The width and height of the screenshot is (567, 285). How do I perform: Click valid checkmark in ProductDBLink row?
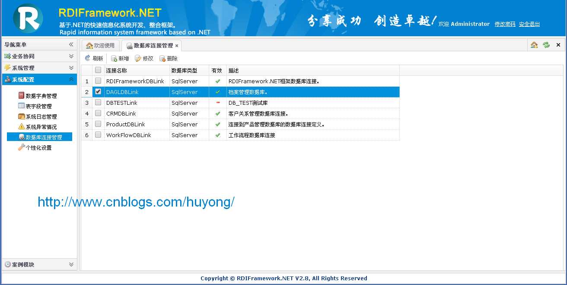(x=218, y=124)
